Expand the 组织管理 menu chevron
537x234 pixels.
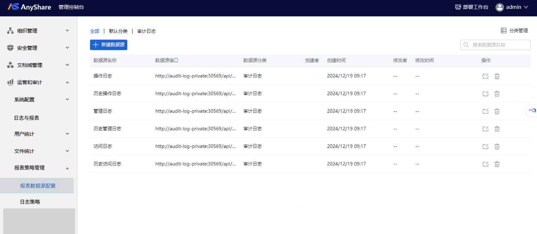[67, 31]
